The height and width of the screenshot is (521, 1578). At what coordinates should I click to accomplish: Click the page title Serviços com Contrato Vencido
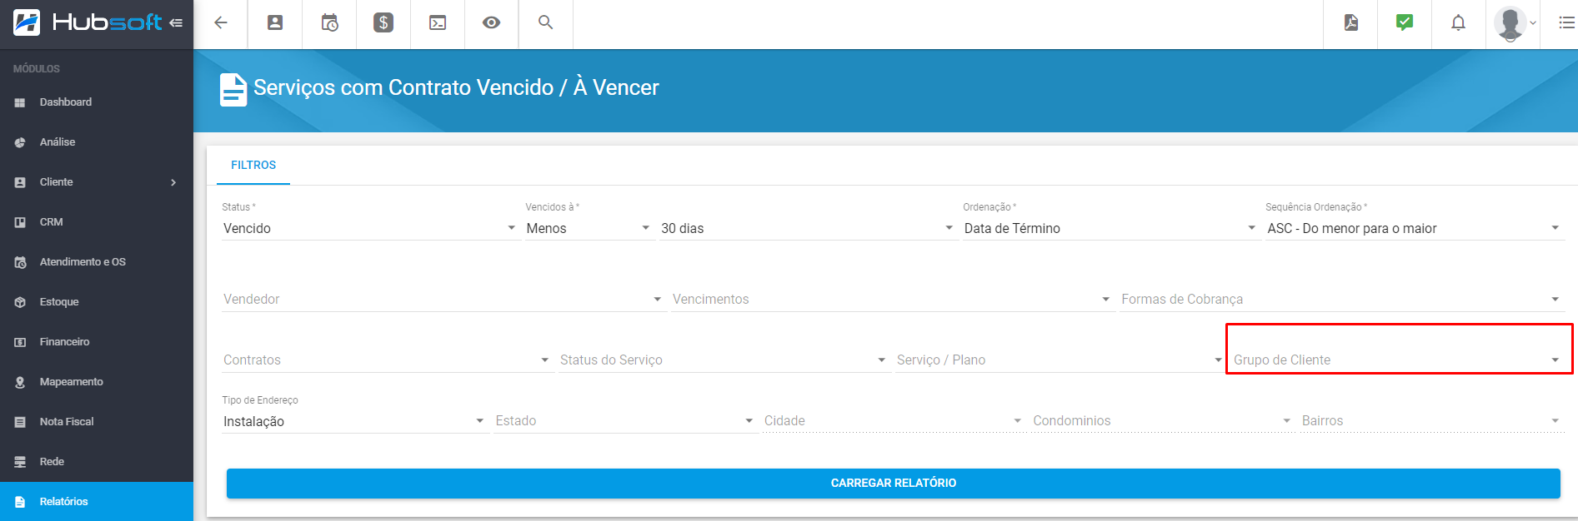point(456,87)
